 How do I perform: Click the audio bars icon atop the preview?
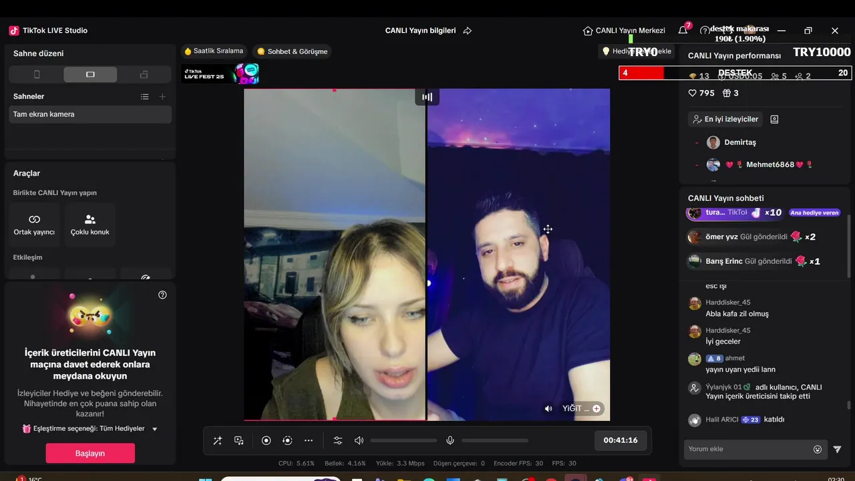[427, 97]
